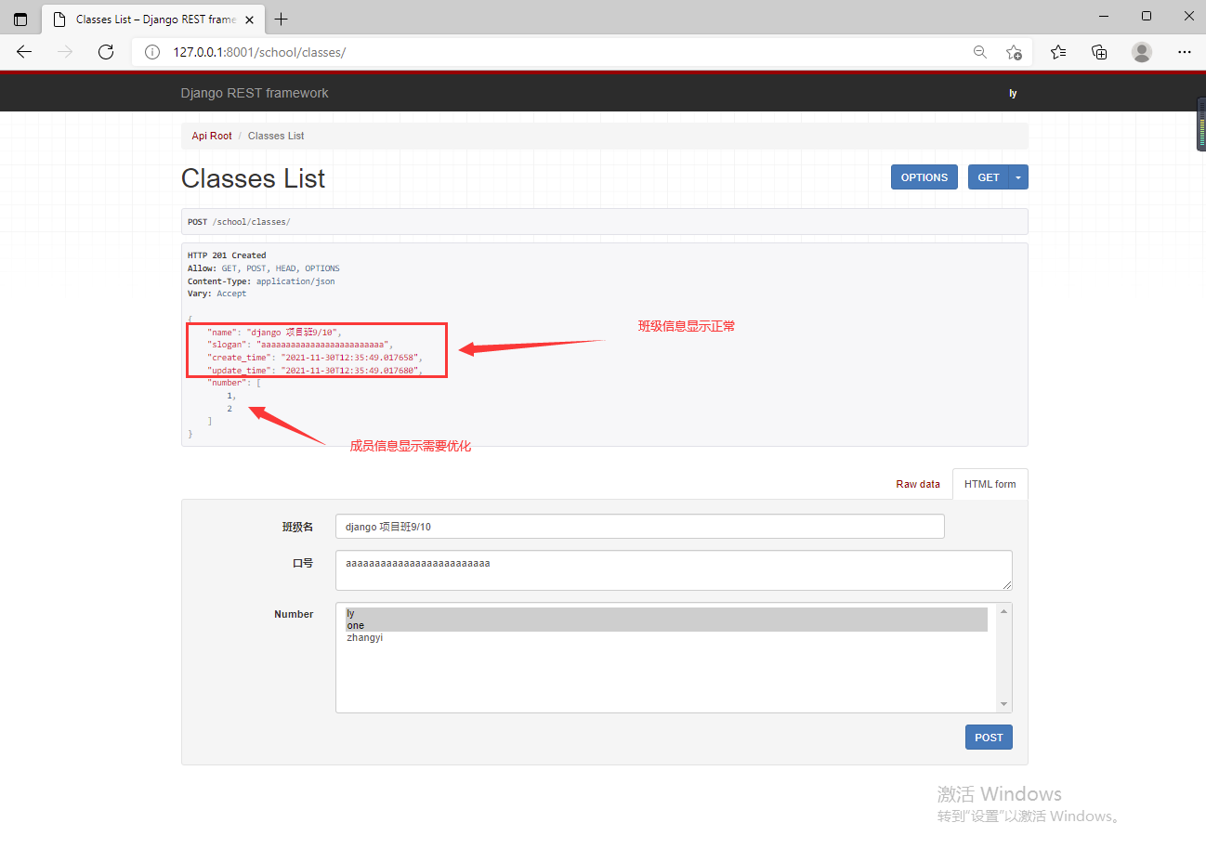Reload the current page
This screenshot has width=1206, height=849.
click(x=106, y=52)
